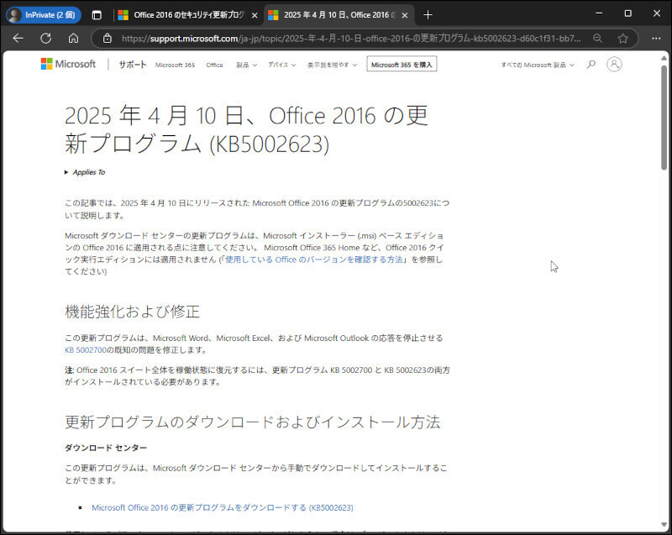The image size is (672, 535).
Task: Open the site search magnifier icon
Action: 591,65
